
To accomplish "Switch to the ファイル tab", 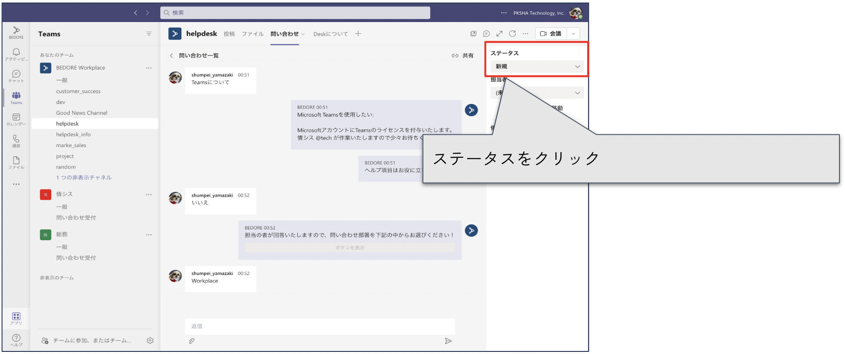I will pyautogui.click(x=253, y=34).
